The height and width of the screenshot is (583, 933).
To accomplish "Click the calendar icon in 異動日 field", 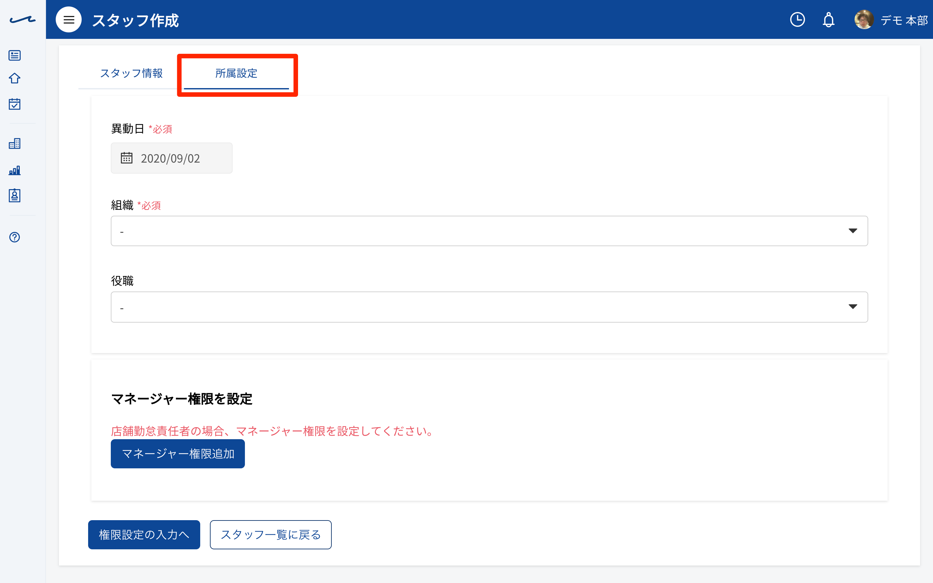I will 126,158.
